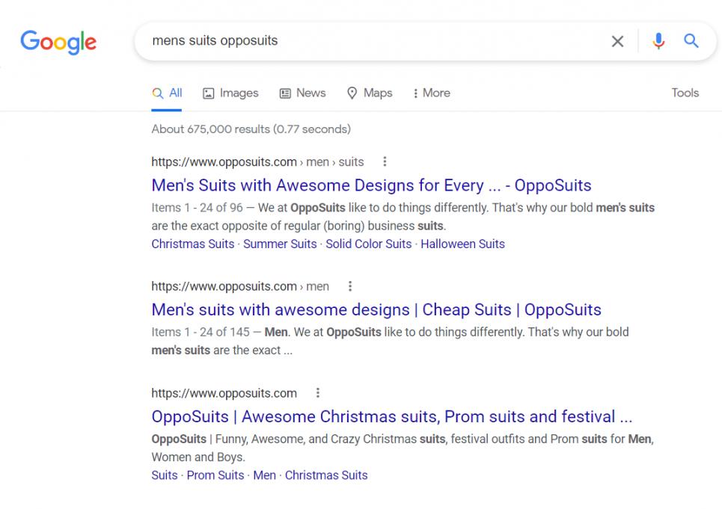Image resolution: width=722 pixels, height=509 pixels.
Task: Open three-dot menu beside opposuits.com › men result
Action: 350,286
